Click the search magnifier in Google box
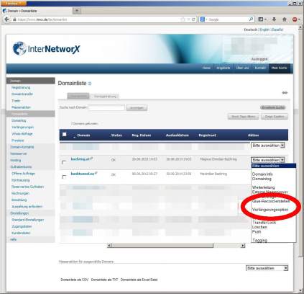This screenshot has width=304, height=294. [x=251, y=19]
